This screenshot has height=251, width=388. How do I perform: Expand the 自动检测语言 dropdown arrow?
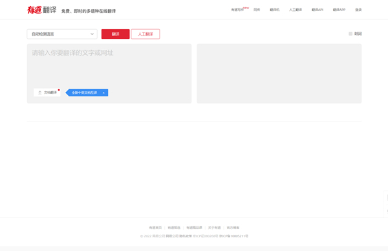(92, 34)
